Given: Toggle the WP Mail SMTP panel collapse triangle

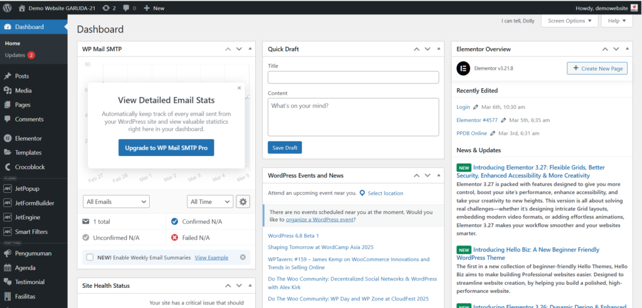Looking at the screenshot, I should coord(250,49).
